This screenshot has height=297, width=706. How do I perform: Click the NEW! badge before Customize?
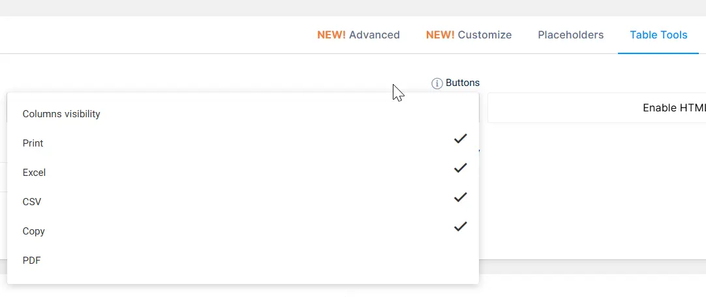(x=440, y=35)
